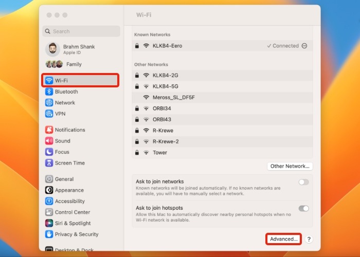Select the Network globe icon
This screenshot has height=257, width=360.
[49, 103]
